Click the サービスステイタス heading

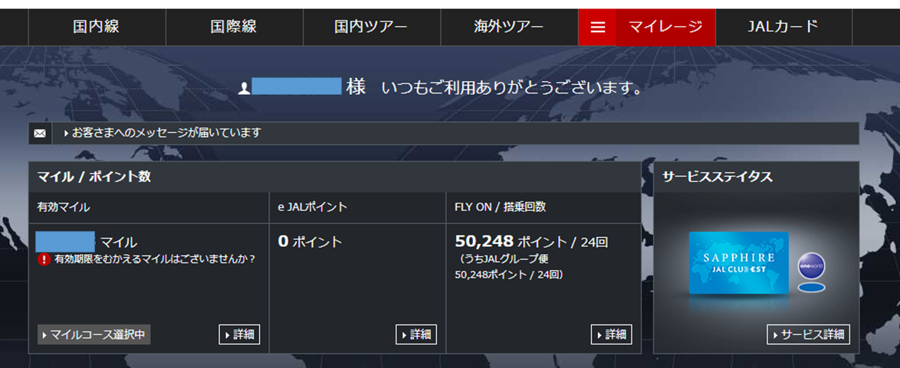pyautogui.click(x=718, y=177)
